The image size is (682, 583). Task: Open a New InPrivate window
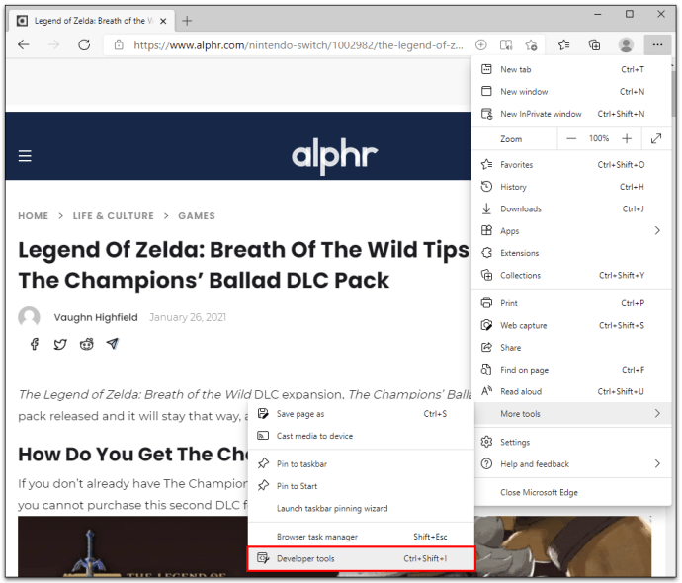571,114
